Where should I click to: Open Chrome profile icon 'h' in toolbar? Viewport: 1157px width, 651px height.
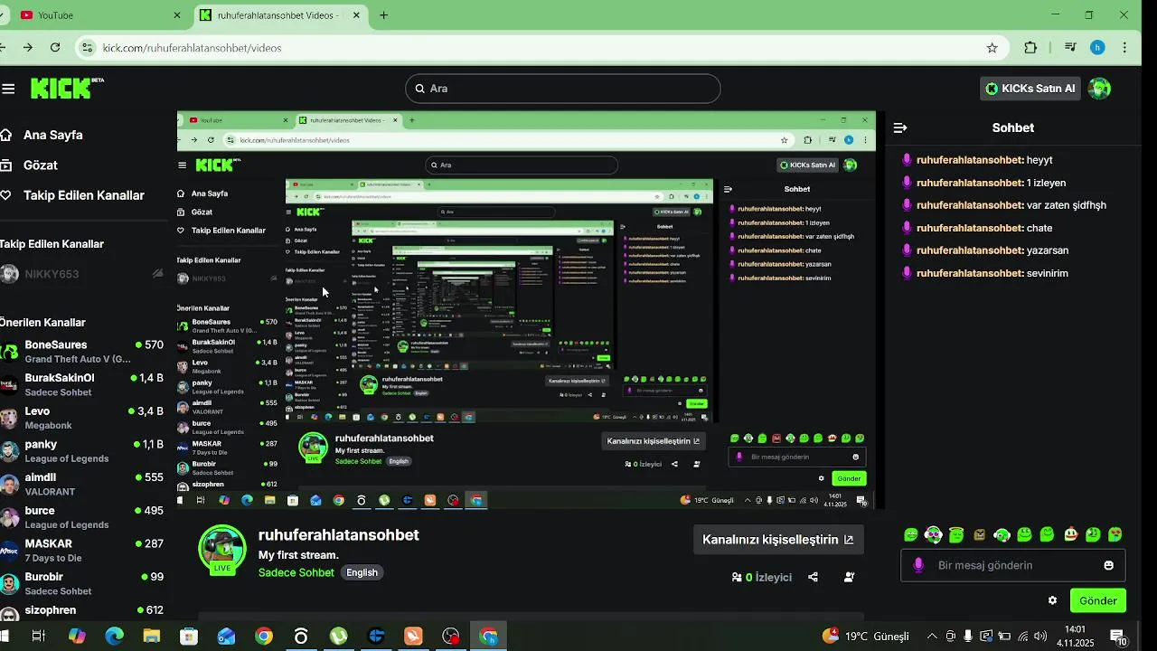[1097, 48]
